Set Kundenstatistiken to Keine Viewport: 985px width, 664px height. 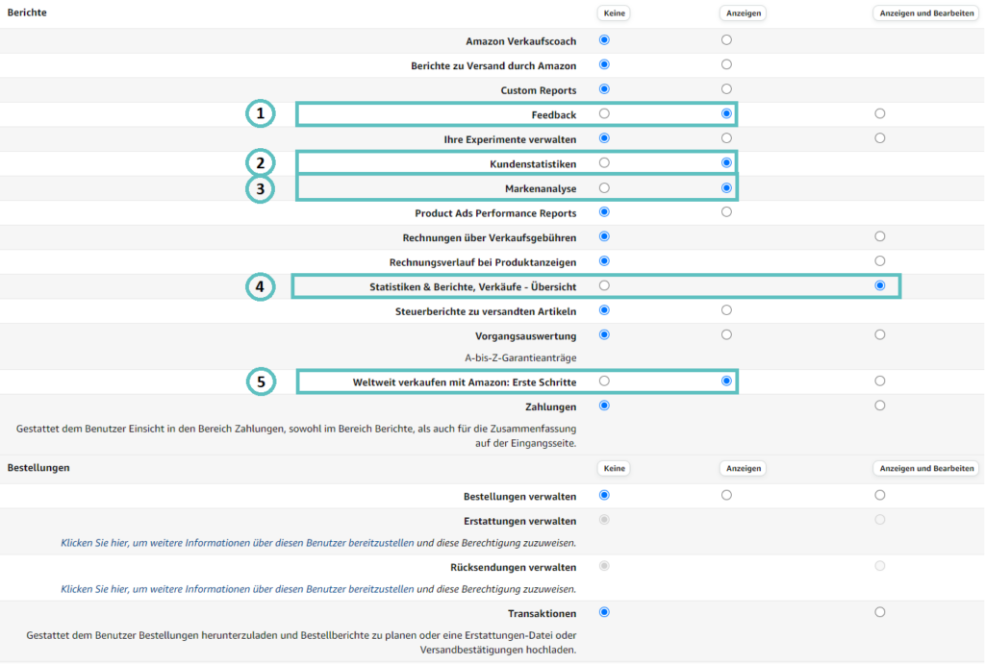604,163
